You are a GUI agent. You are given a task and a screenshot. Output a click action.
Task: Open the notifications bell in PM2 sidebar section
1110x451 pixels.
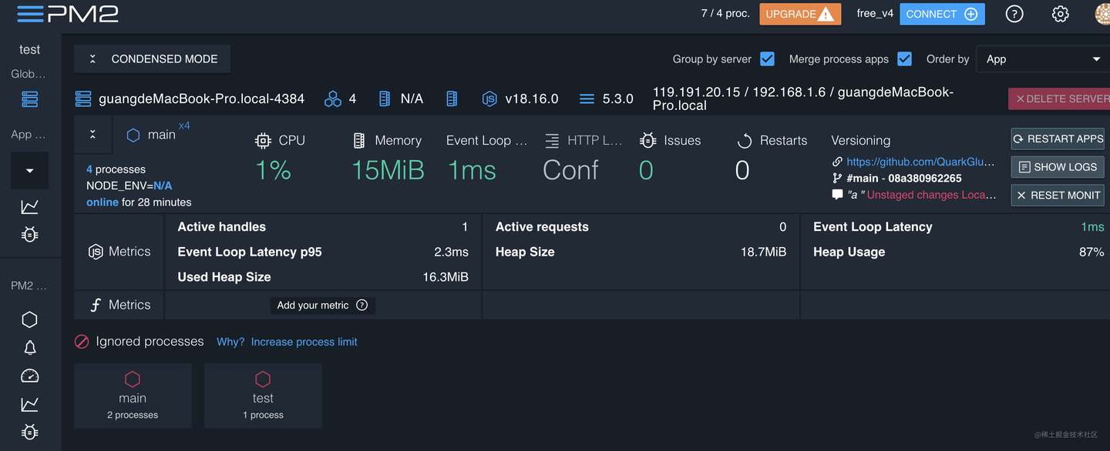[x=29, y=347]
